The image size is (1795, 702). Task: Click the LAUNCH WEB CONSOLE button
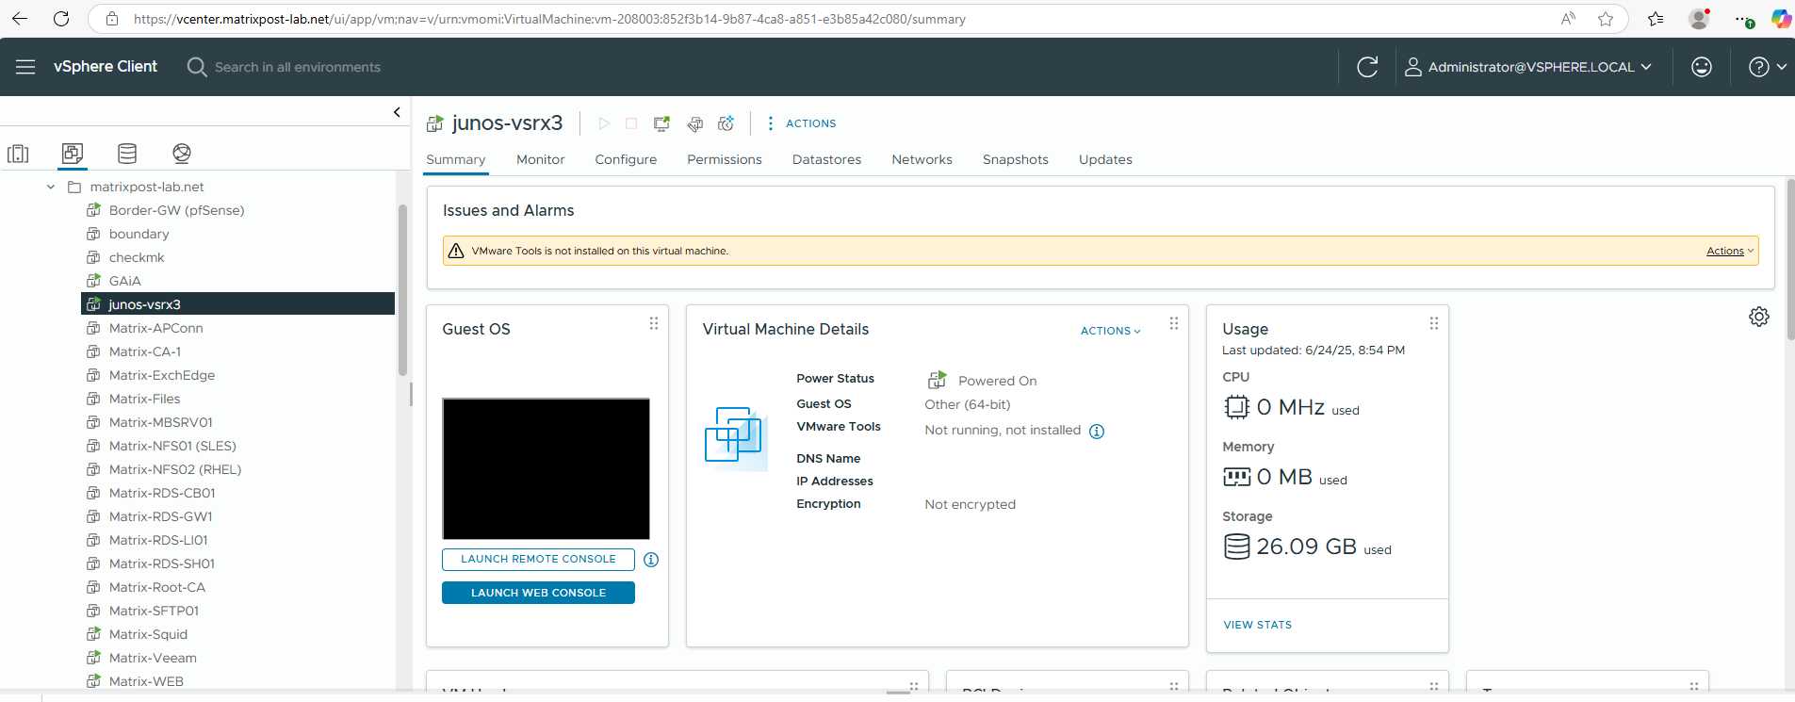coord(538,593)
